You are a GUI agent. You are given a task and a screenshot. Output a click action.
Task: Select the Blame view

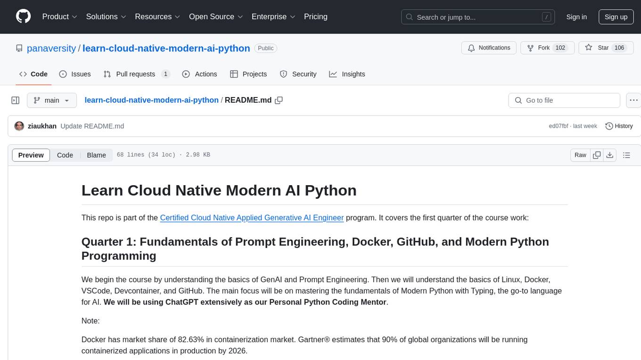click(96, 155)
